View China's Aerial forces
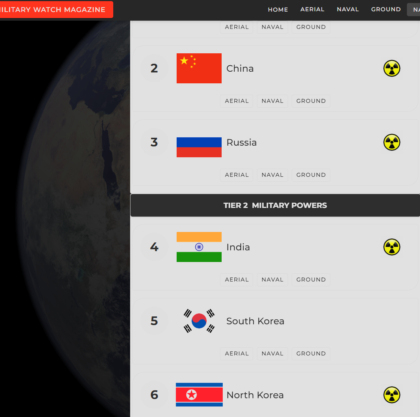The image size is (420, 417). click(x=237, y=101)
